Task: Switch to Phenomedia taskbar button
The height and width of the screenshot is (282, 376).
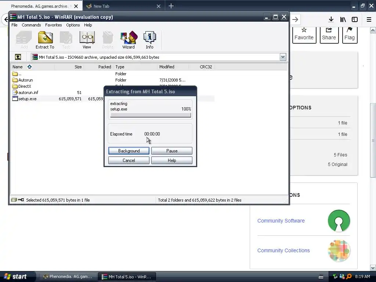Action: point(67,276)
